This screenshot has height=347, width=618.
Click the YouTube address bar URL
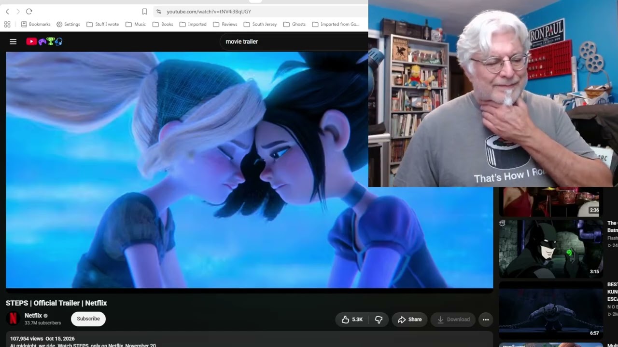209,12
